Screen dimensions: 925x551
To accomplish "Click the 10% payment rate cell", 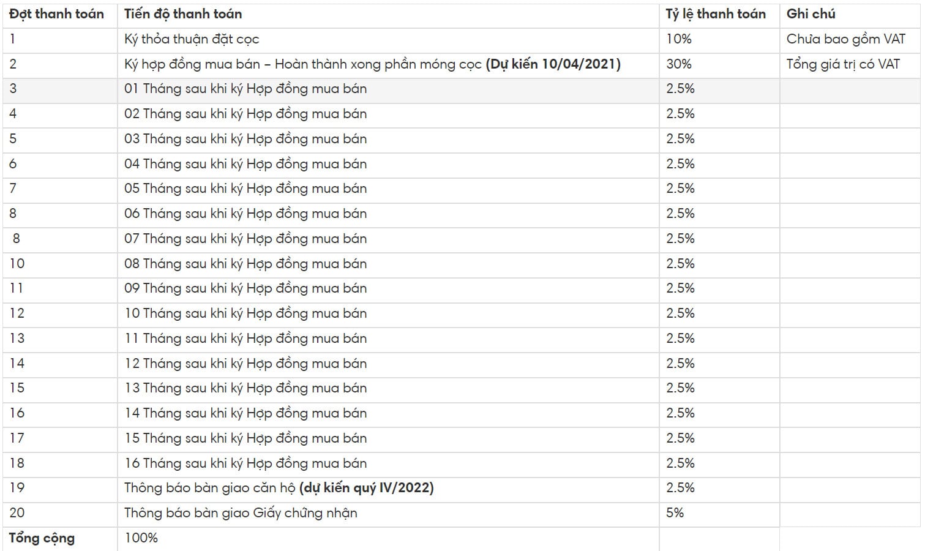I will 678,39.
